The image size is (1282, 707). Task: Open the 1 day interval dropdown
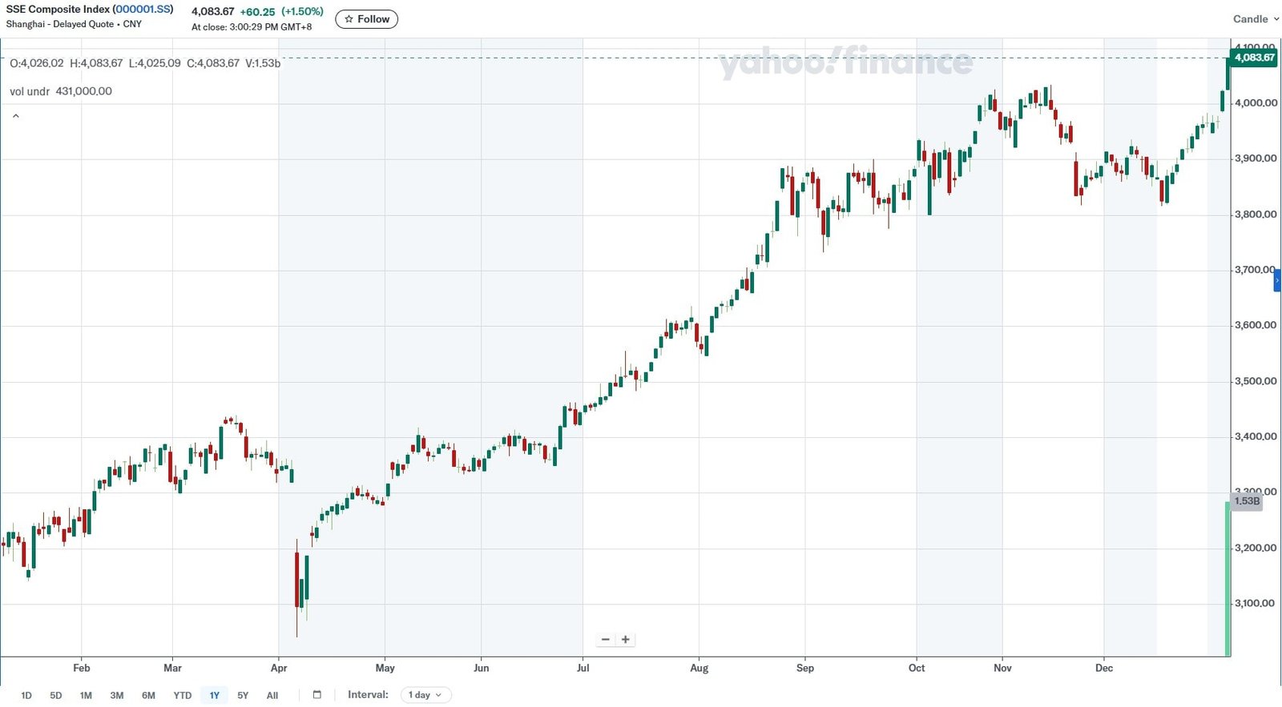(x=425, y=695)
